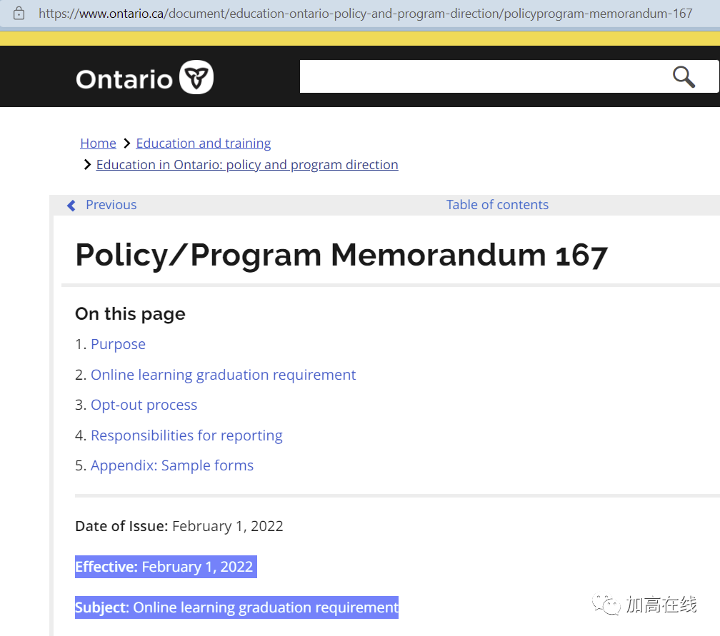Open the Table of contents
Screen dimensions: 720x636
[497, 205]
